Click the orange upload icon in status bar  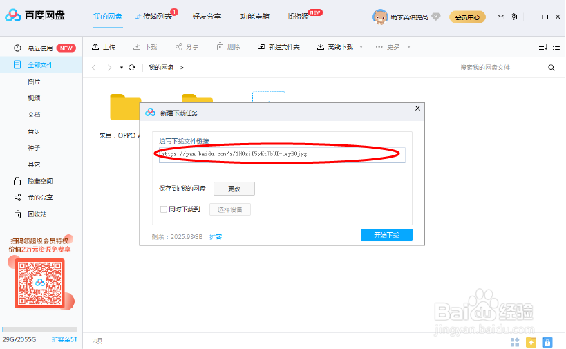coord(531,342)
